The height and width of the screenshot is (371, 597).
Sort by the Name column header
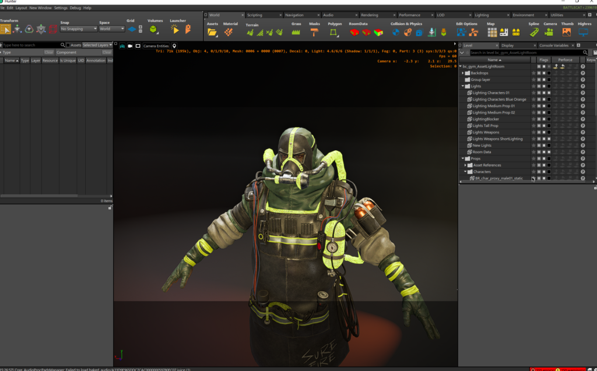pos(494,60)
